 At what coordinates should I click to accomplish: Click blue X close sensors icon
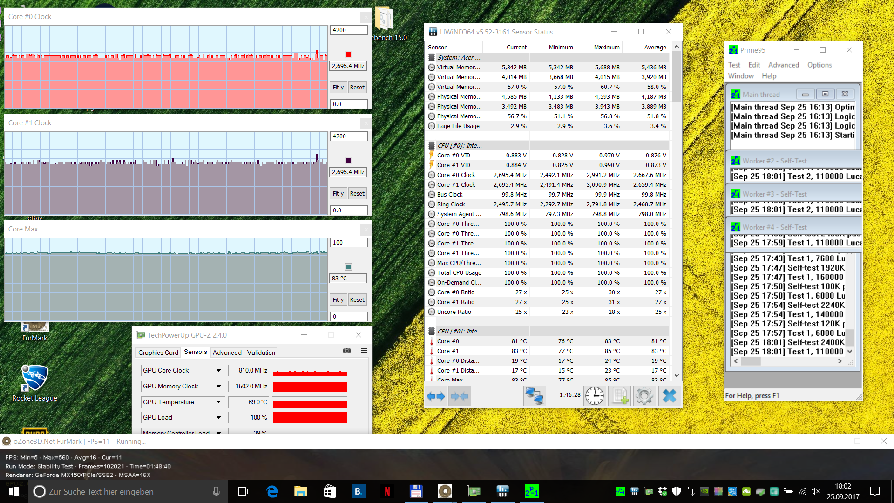669,396
